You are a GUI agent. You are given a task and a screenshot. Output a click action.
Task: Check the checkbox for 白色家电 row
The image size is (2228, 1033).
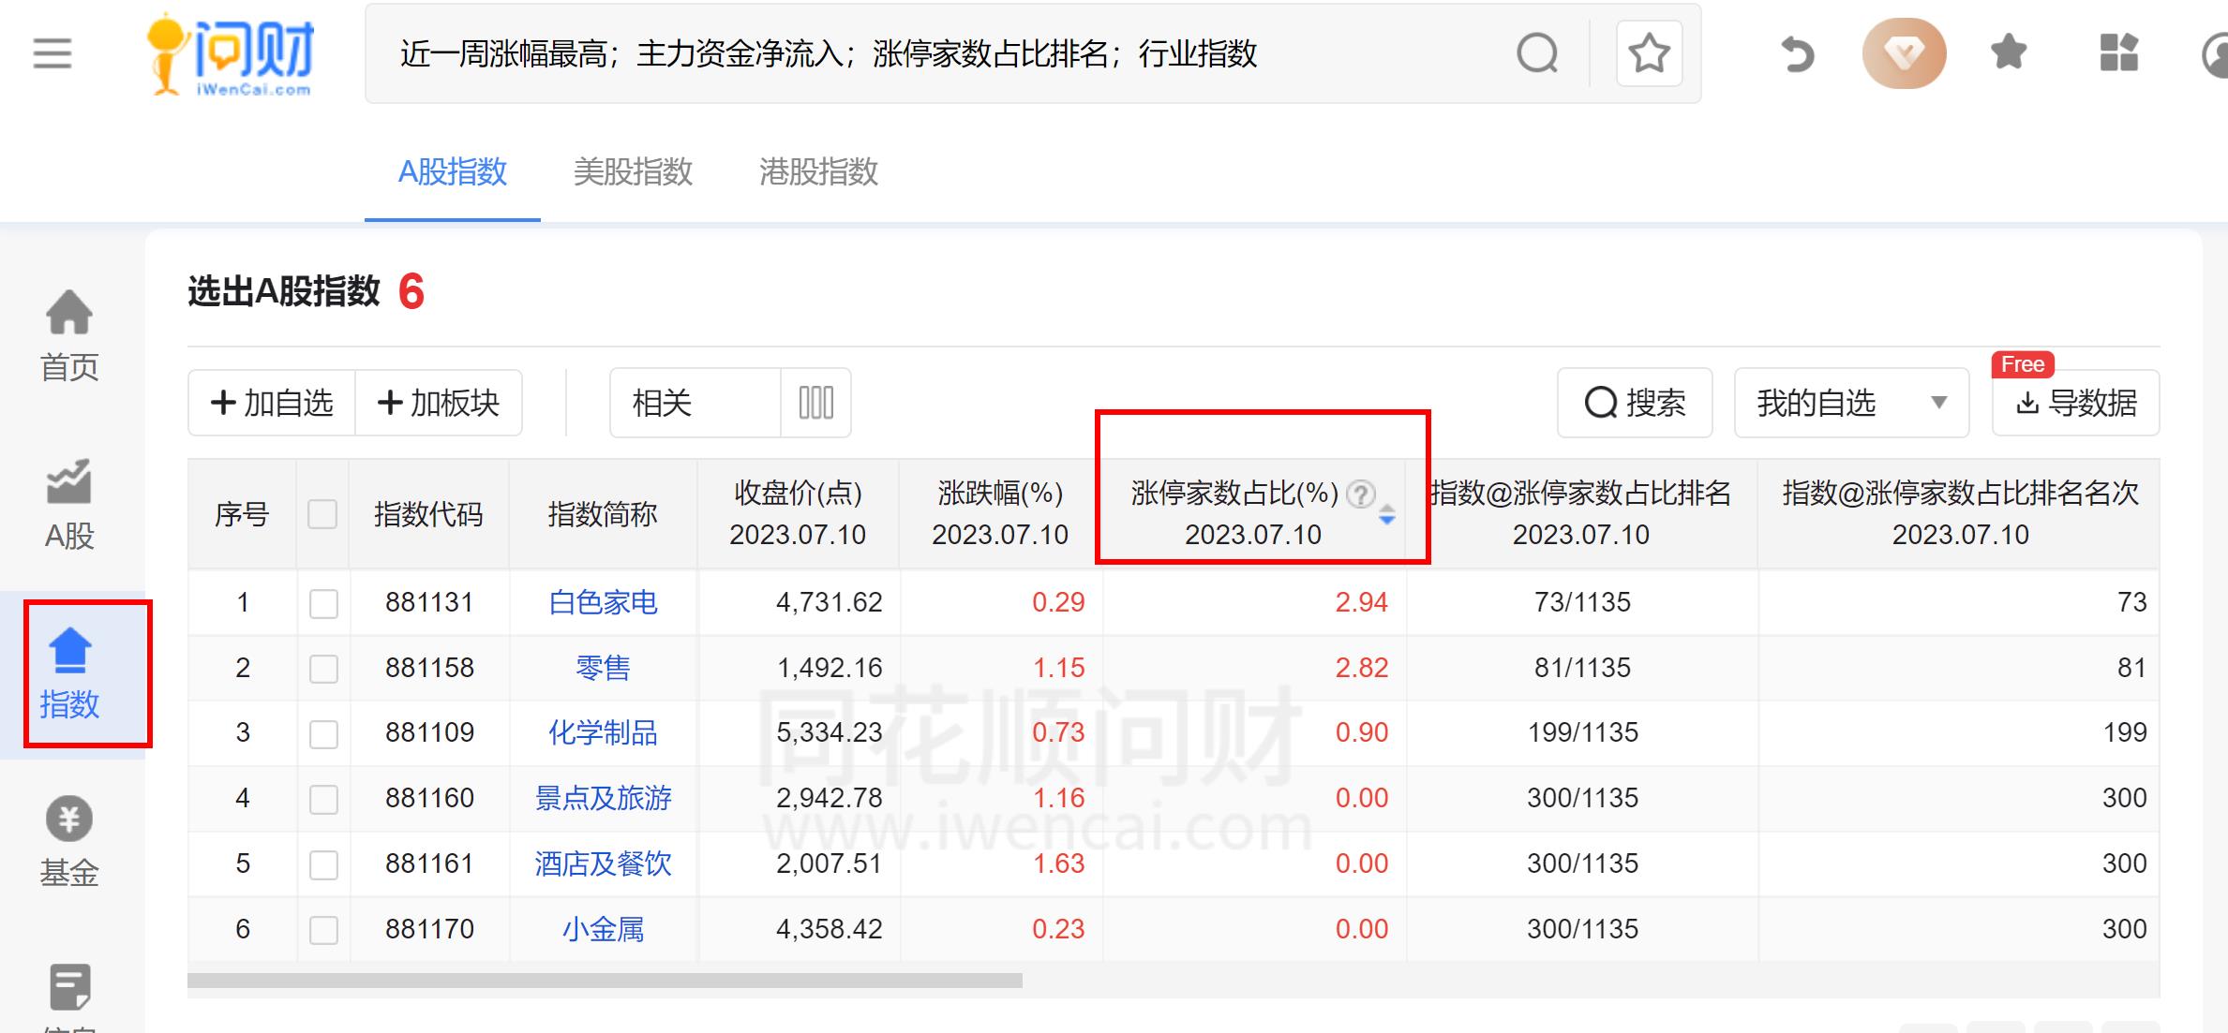pyautogui.click(x=323, y=602)
